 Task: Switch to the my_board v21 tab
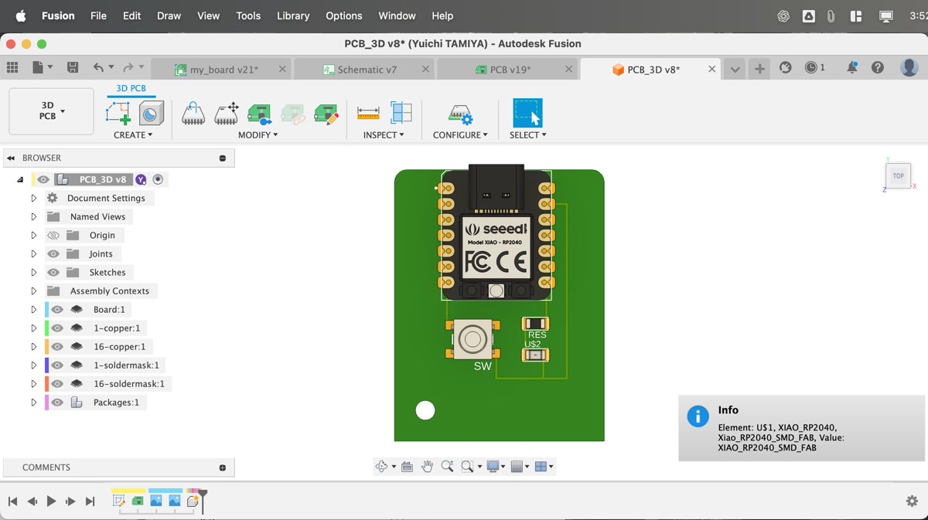click(223, 70)
